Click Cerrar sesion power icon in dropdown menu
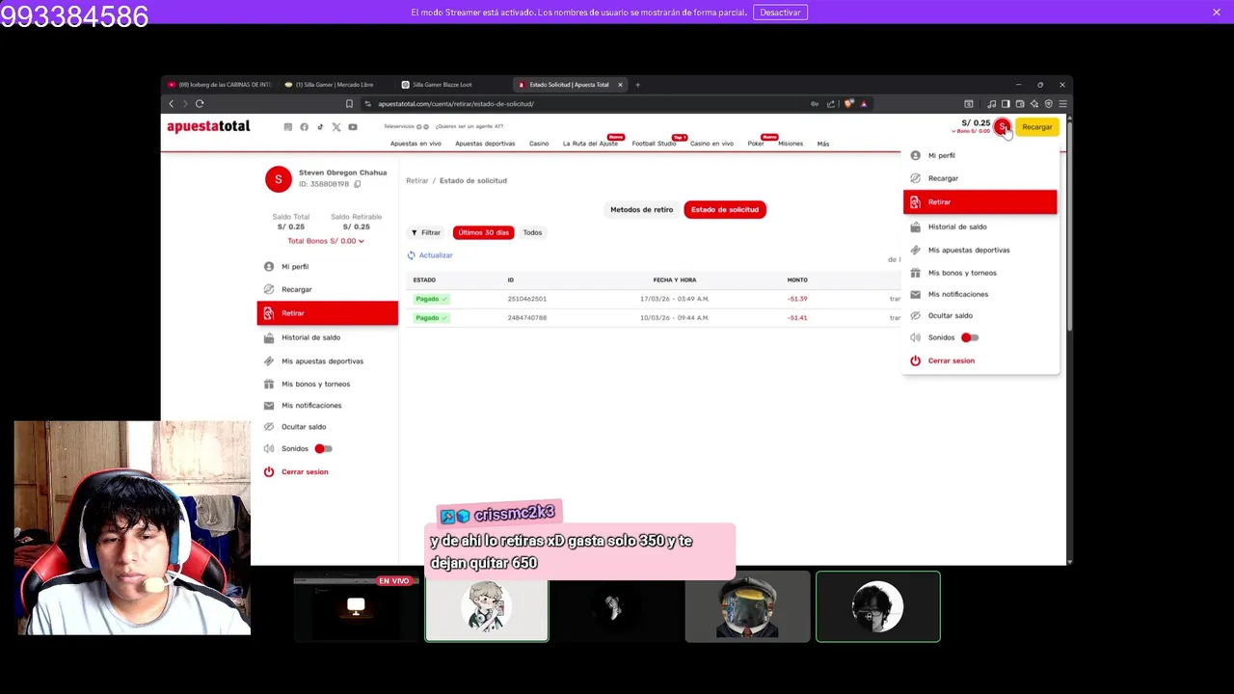Image resolution: width=1234 pixels, height=694 pixels. (x=915, y=360)
